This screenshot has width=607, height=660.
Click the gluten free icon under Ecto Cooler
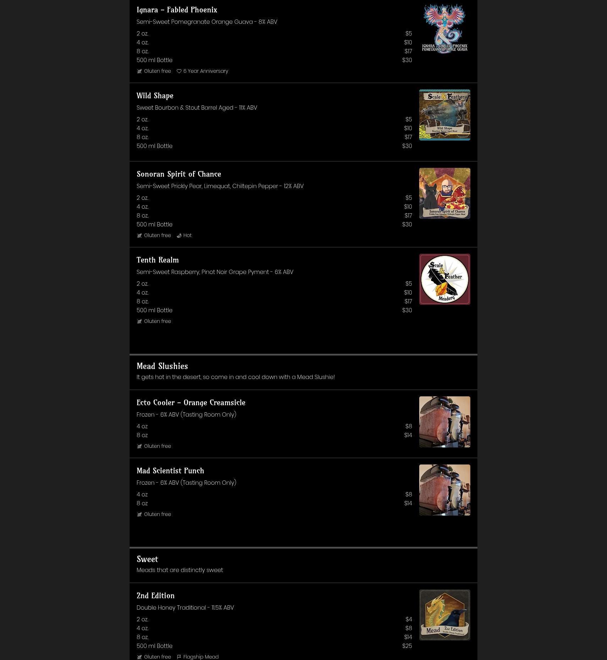click(140, 446)
